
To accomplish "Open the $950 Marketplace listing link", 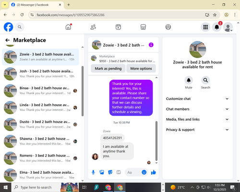I will point(127,61).
